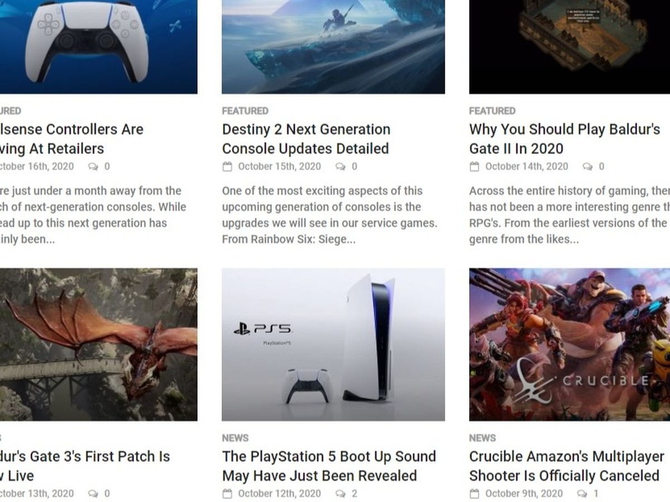Screen dimensions: 670x502
Task: Open the Why You Should Play Baldur's Gate II article
Action: pos(564,139)
